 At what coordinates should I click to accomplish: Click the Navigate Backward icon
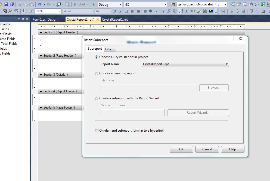click(x=59, y=4)
